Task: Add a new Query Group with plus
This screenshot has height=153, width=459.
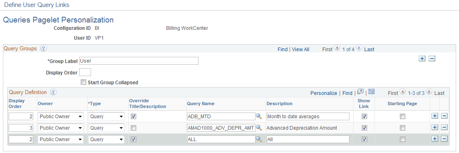Action: [x=422, y=59]
